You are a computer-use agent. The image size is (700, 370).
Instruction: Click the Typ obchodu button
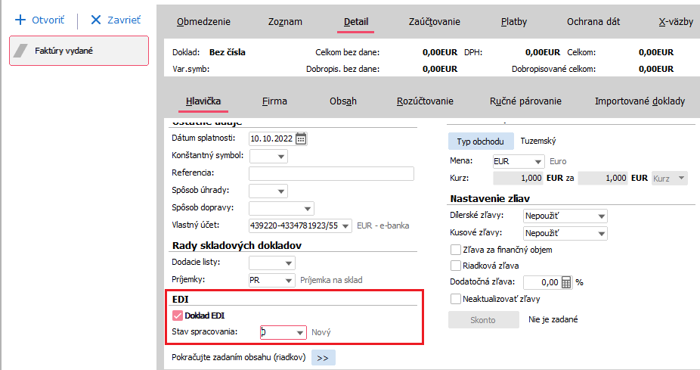(480, 141)
